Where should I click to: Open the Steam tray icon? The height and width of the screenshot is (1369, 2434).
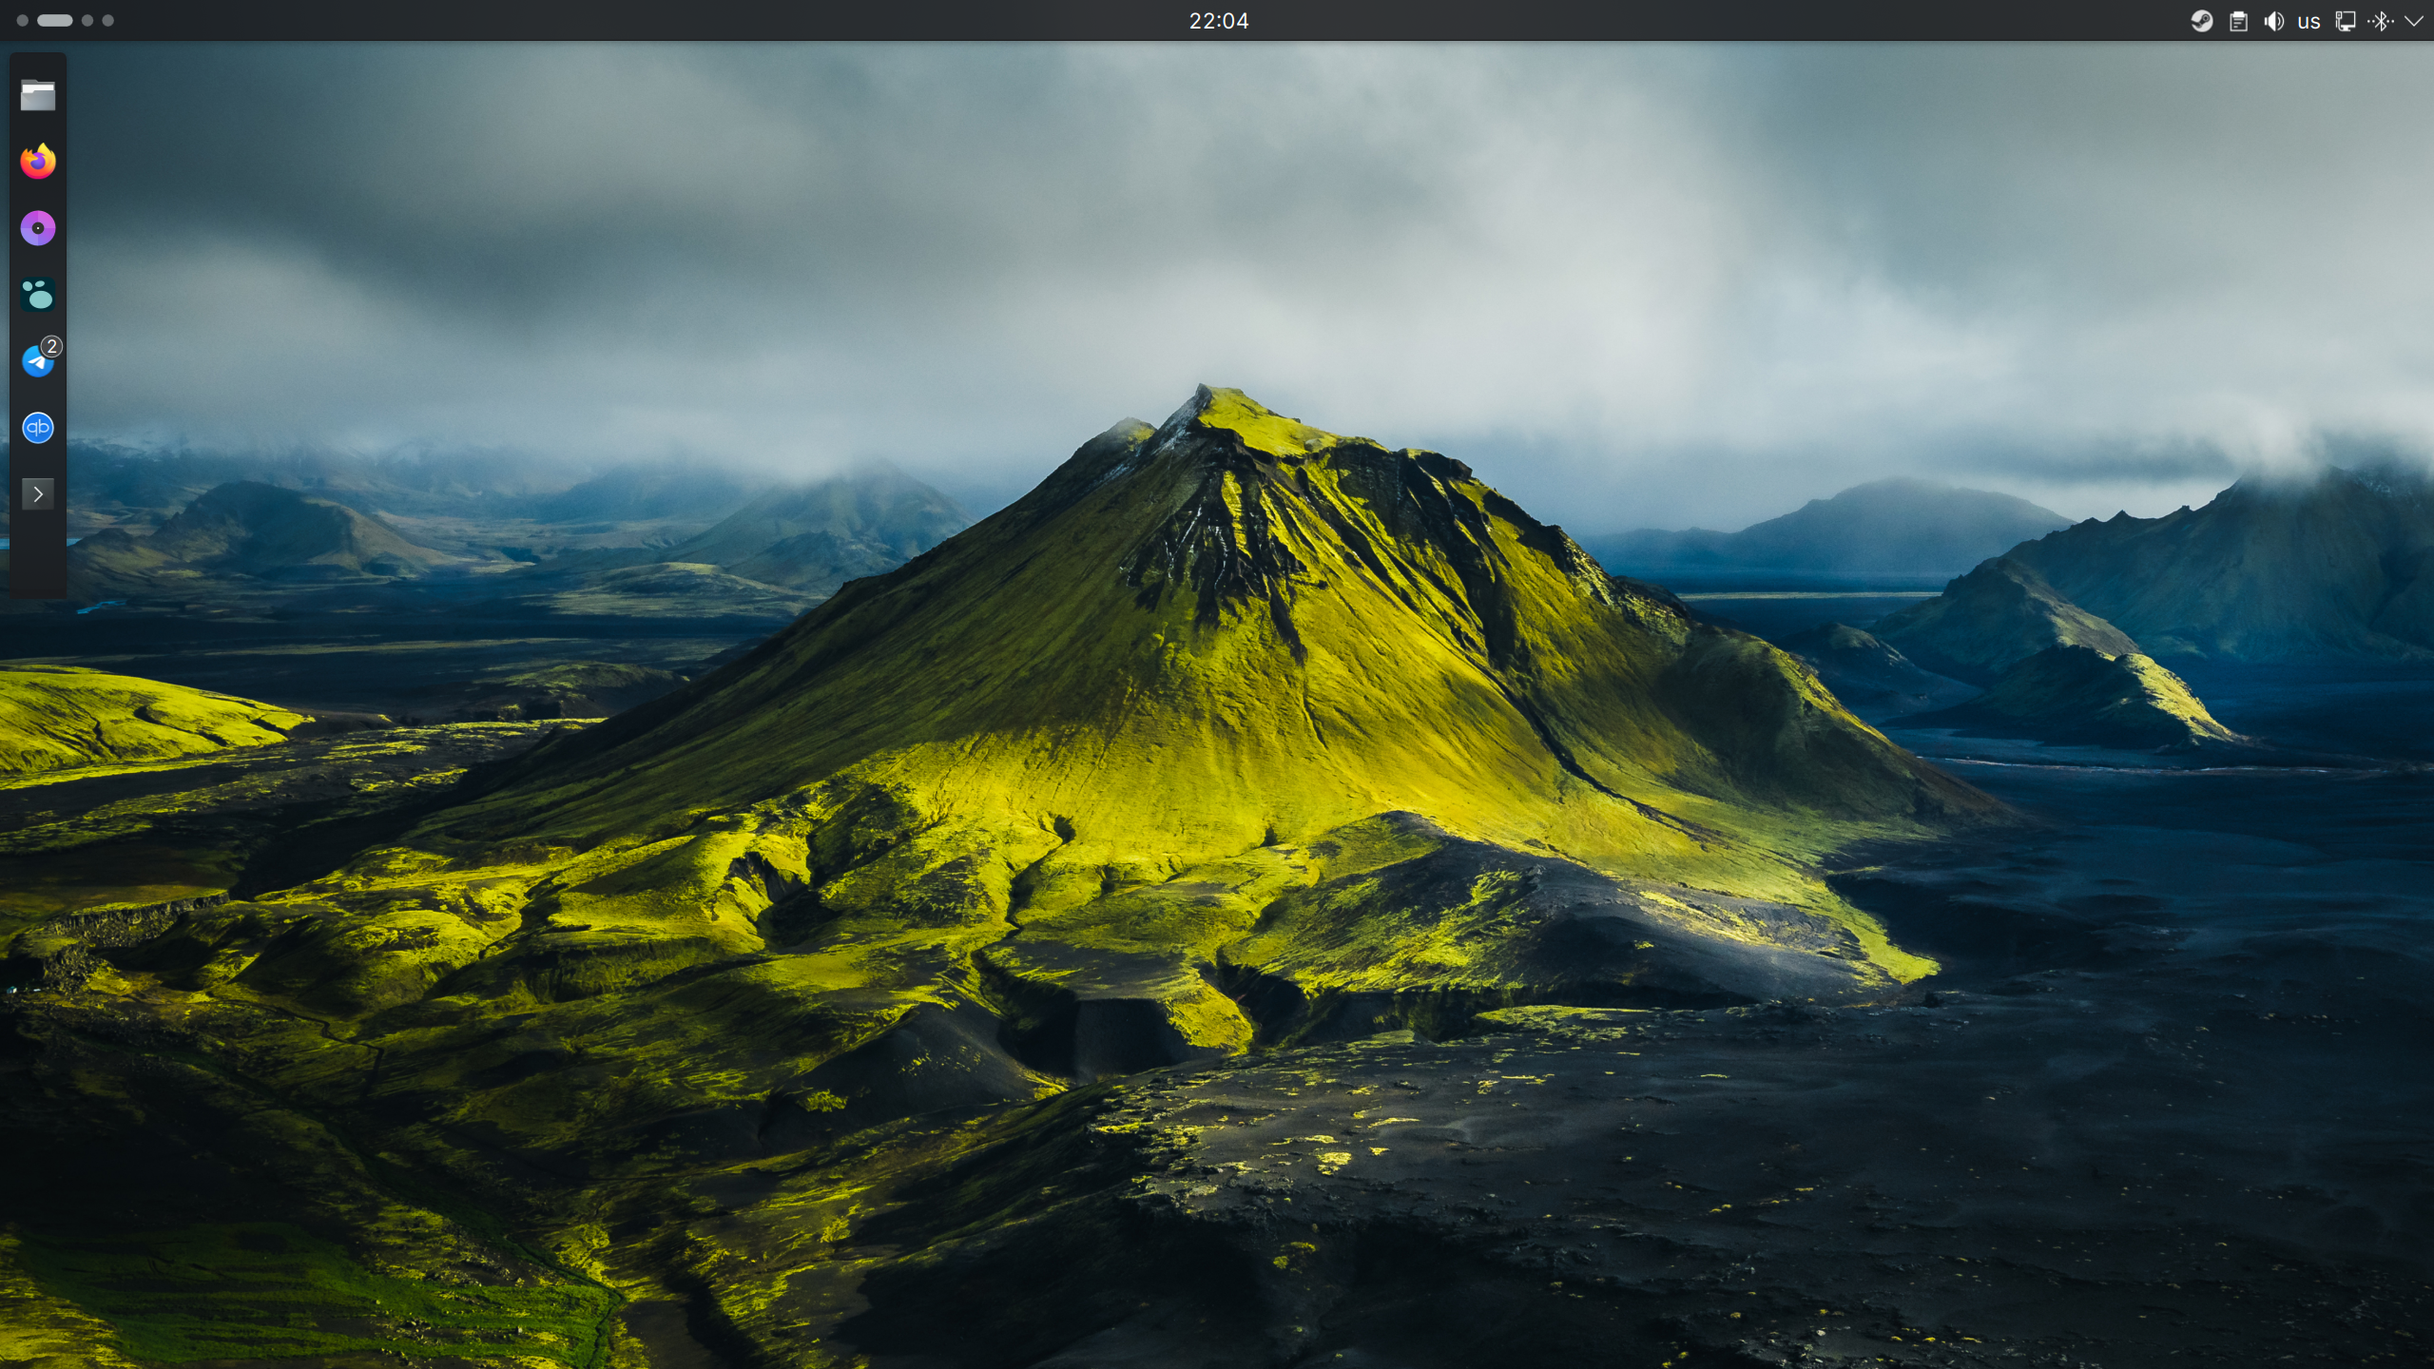[x=2202, y=21]
